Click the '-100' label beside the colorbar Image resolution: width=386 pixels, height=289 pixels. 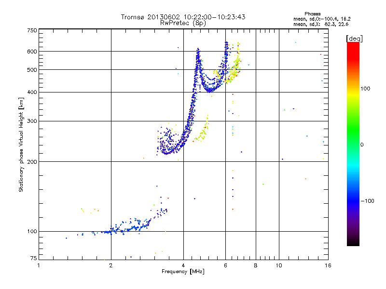(x=368, y=201)
